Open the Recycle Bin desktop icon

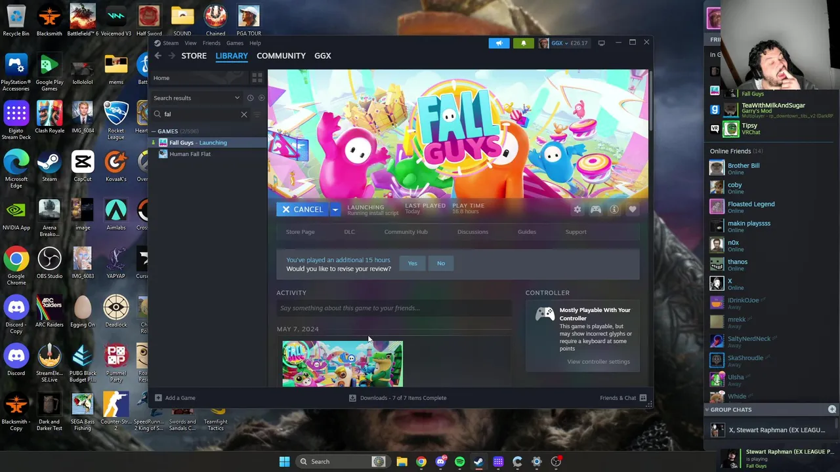(x=16, y=21)
